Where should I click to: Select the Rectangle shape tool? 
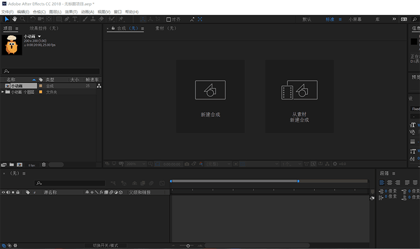point(59,19)
